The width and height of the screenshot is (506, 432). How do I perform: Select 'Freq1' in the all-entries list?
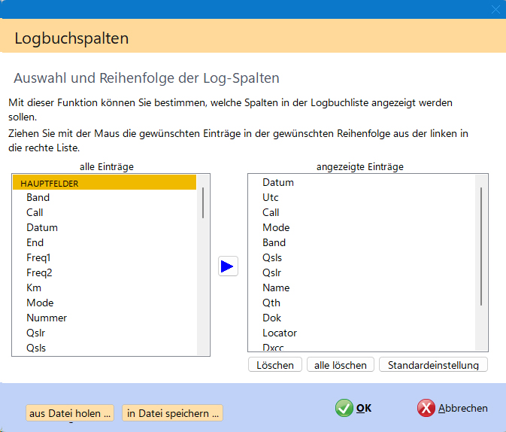38,257
